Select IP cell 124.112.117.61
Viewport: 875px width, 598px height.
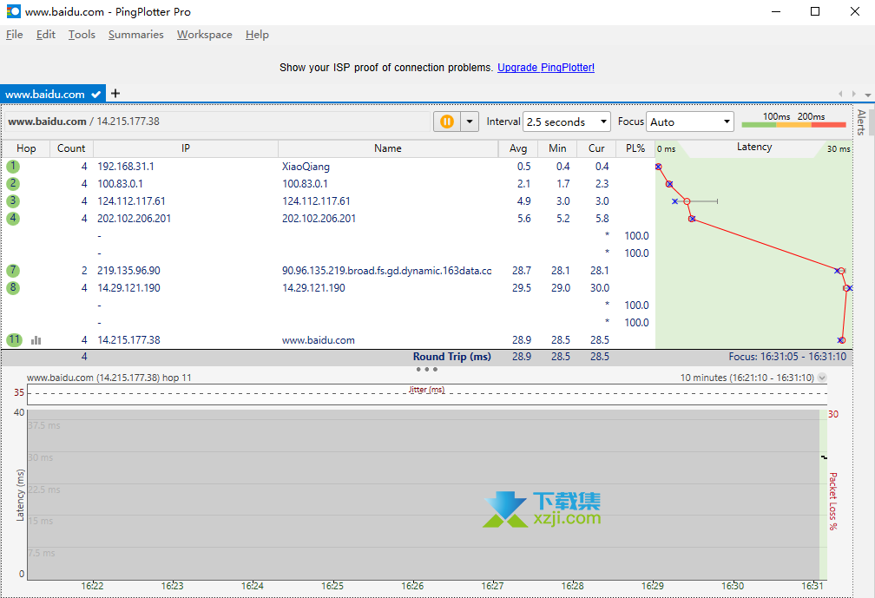point(131,200)
